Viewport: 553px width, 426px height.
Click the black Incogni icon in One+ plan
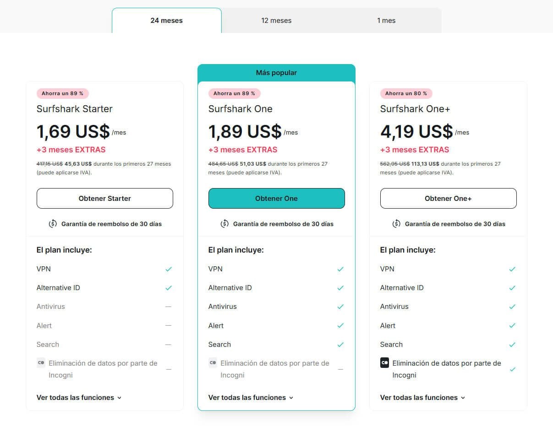[x=384, y=363]
